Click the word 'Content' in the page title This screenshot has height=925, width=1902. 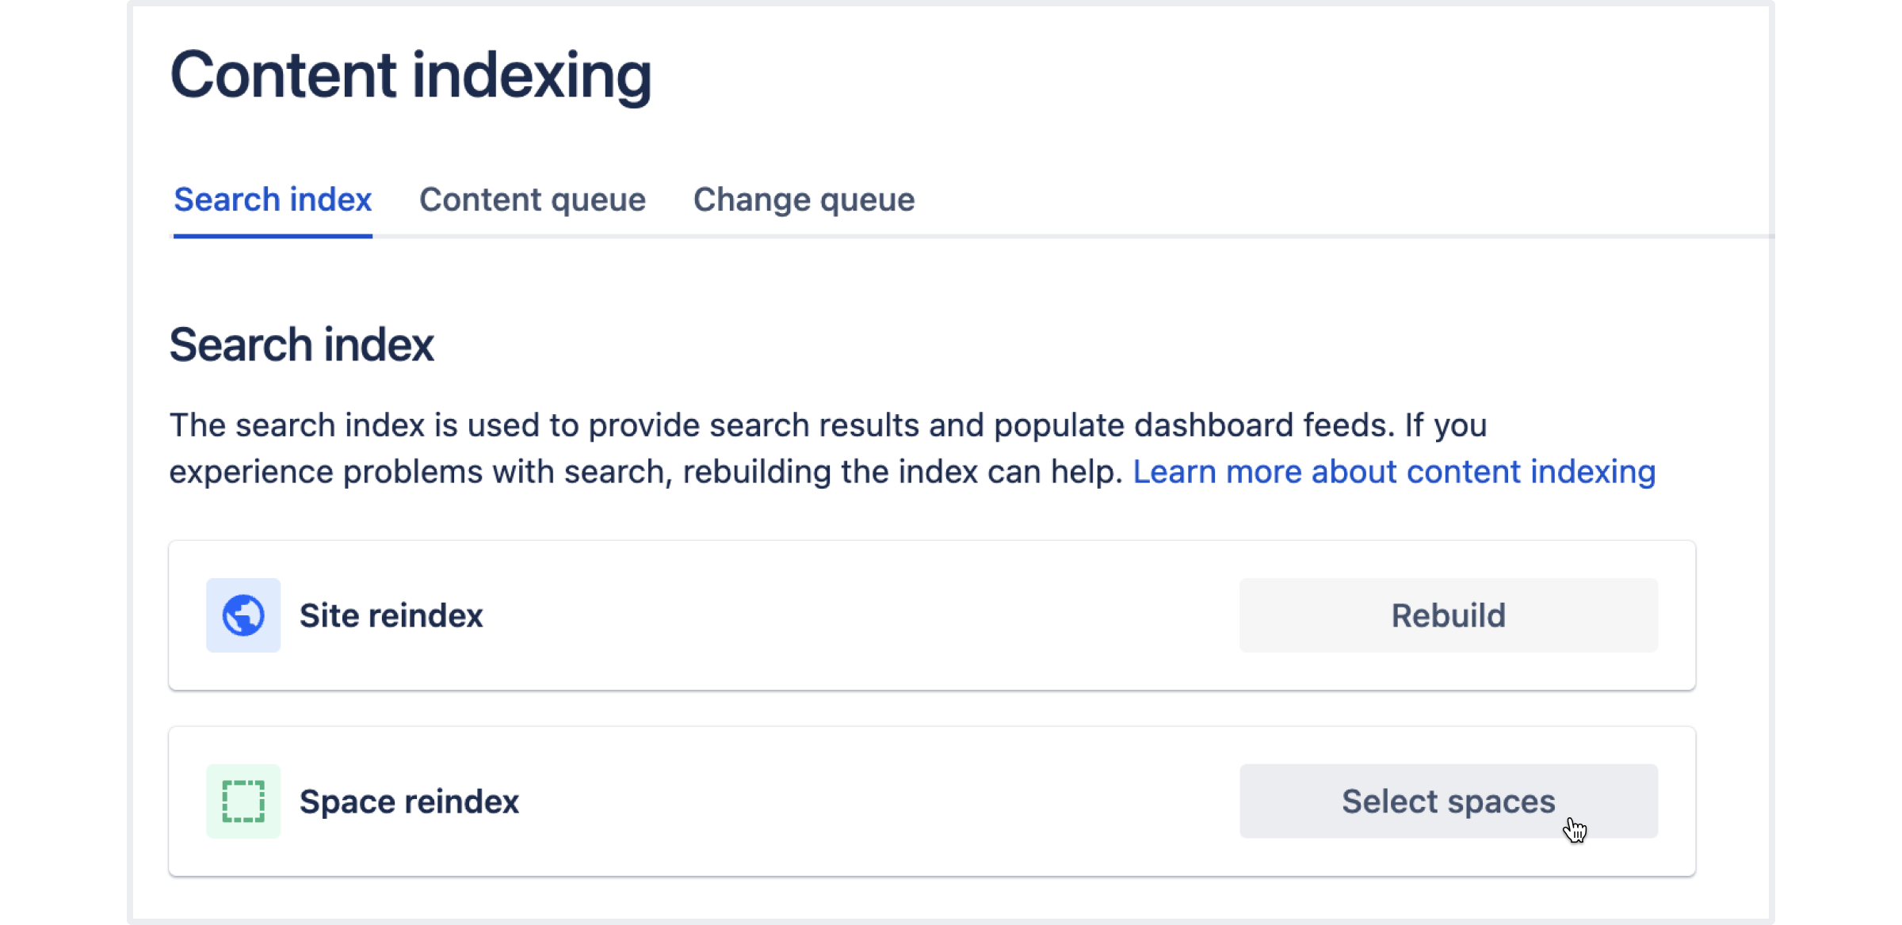(x=283, y=74)
